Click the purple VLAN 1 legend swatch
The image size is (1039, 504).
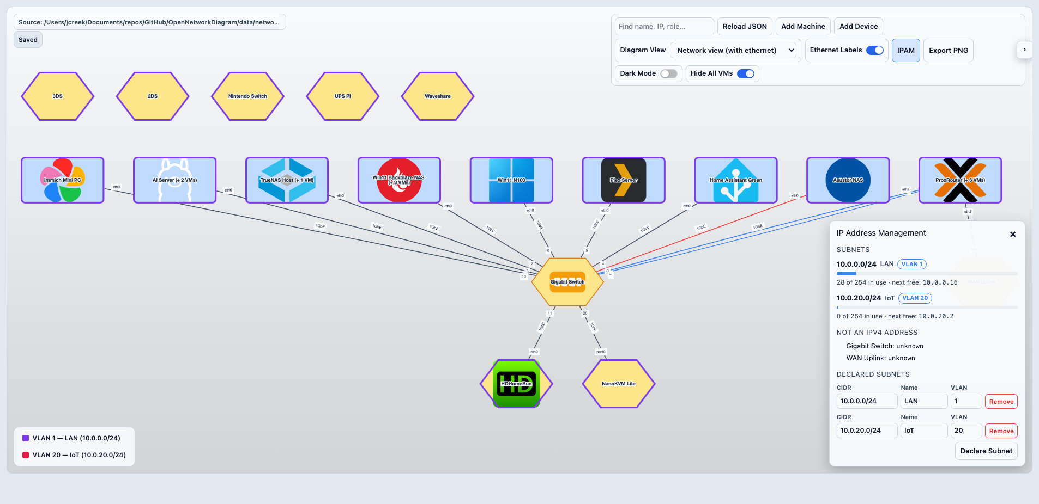click(x=26, y=438)
